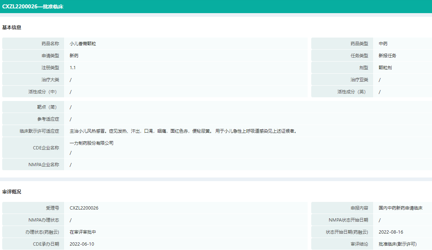Viewport: 432px width, 250px height.
Task: Select the 受理号 value CXZL2200026
Action: point(84,208)
